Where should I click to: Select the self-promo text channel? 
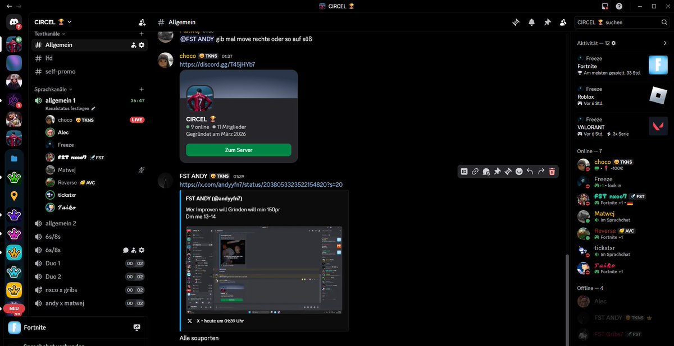click(89, 71)
